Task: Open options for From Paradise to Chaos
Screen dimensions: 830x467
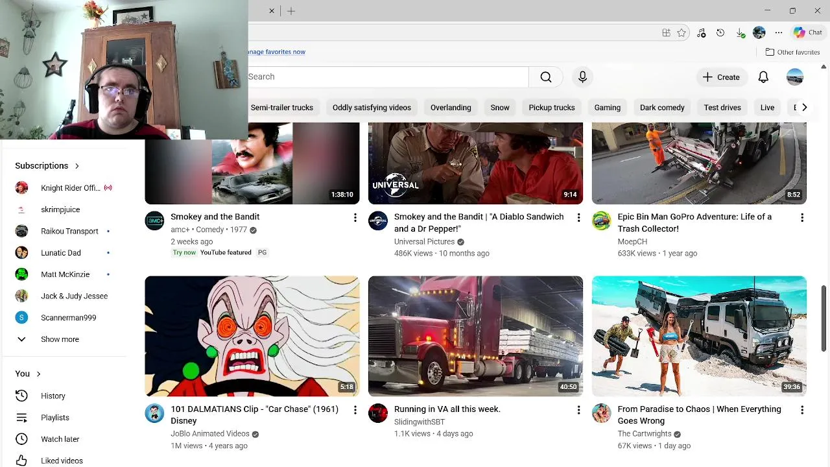Action: pos(802,410)
